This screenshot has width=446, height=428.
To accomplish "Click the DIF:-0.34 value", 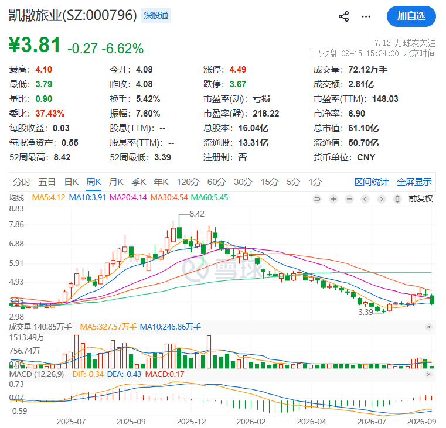I will tap(88, 374).
